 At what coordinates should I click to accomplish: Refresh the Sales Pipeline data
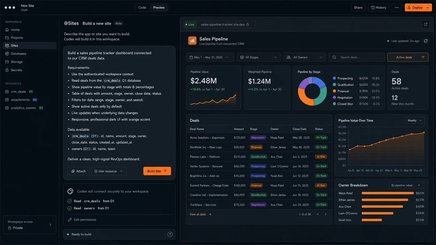coord(426,41)
